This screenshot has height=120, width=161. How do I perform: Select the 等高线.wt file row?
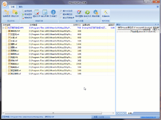[x=58, y=67]
